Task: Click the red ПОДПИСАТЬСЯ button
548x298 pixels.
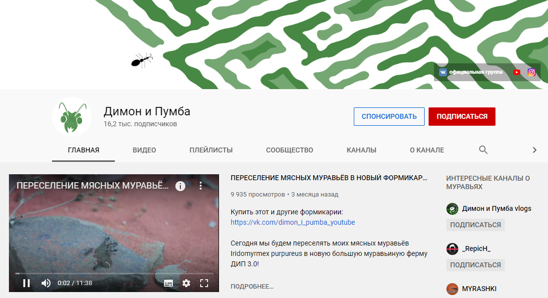Action: [462, 117]
